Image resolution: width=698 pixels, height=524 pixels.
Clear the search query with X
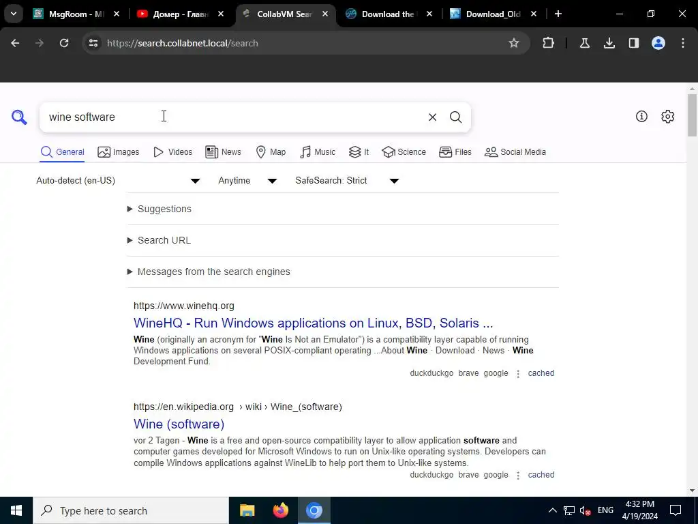click(x=432, y=117)
